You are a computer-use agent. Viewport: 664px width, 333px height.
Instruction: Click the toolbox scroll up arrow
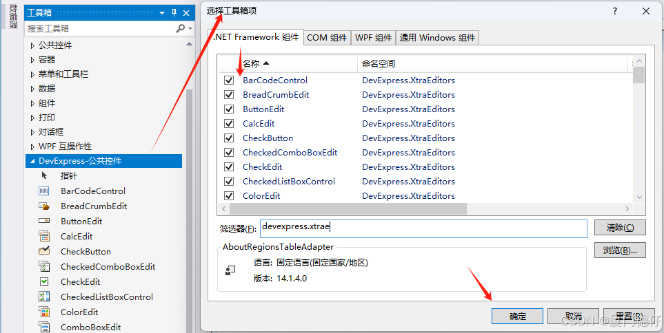pyautogui.click(x=189, y=44)
